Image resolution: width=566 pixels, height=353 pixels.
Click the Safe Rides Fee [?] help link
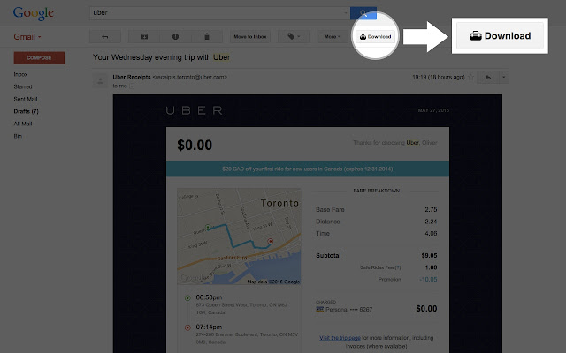click(x=398, y=267)
